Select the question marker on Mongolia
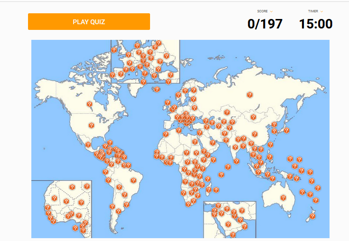 click(253, 117)
